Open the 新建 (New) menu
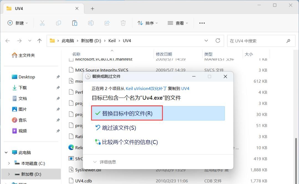Viewport: 299px width, 184px height. [17, 23]
